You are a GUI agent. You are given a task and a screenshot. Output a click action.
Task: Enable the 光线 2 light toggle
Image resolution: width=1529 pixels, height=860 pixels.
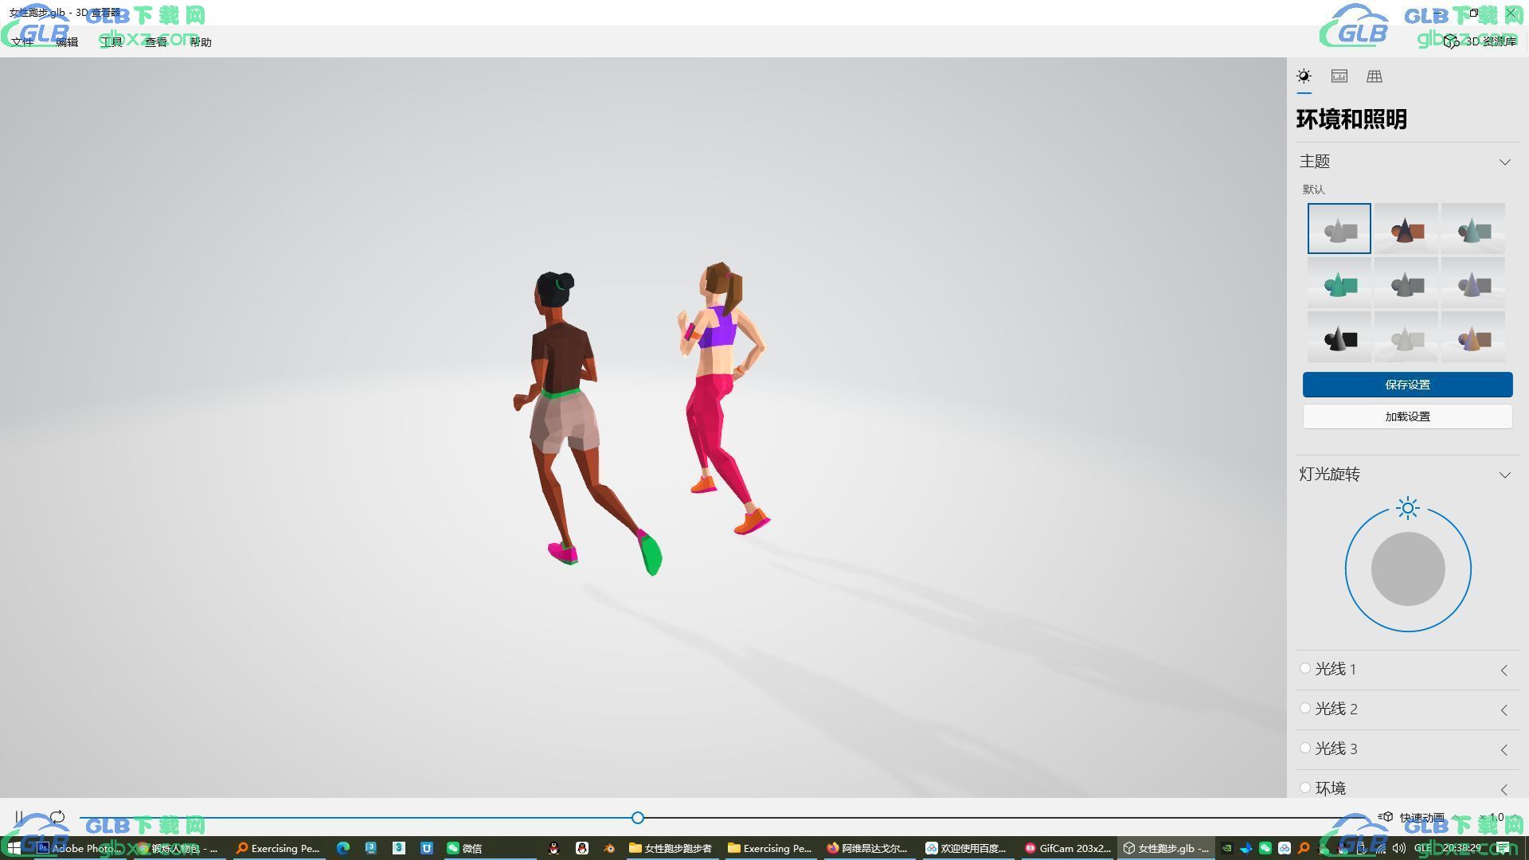[x=1305, y=709]
